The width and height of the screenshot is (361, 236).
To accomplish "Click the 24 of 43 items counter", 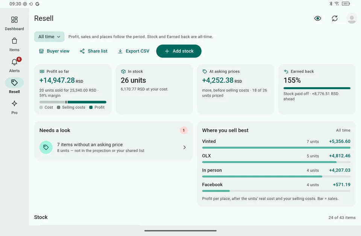I will click(342, 218).
